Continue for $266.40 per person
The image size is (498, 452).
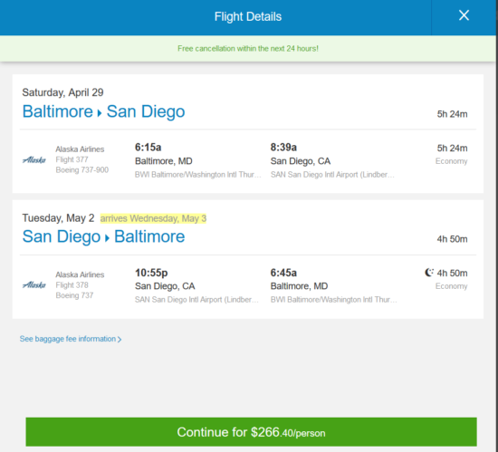click(251, 432)
